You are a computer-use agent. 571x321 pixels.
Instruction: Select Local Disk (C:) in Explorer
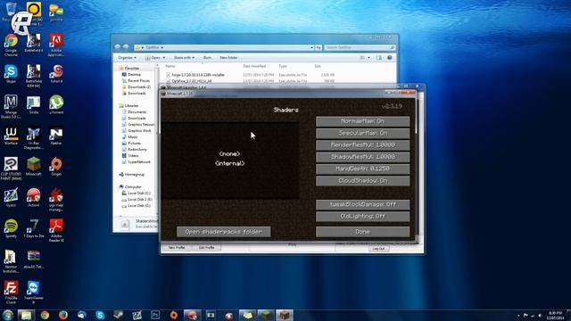(x=139, y=193)
